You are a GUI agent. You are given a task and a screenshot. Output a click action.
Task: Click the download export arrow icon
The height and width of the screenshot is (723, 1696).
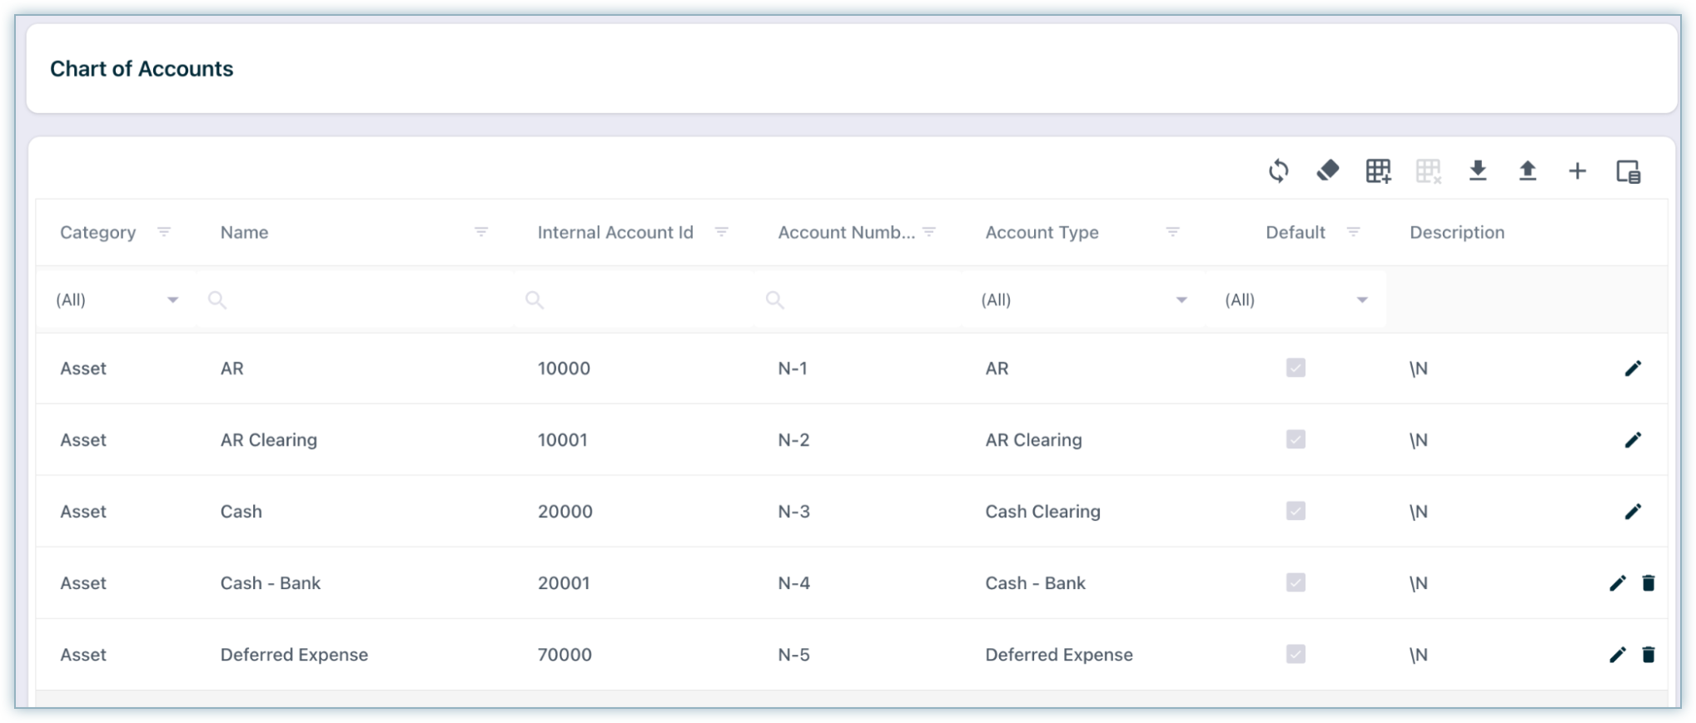point(1478,171)
